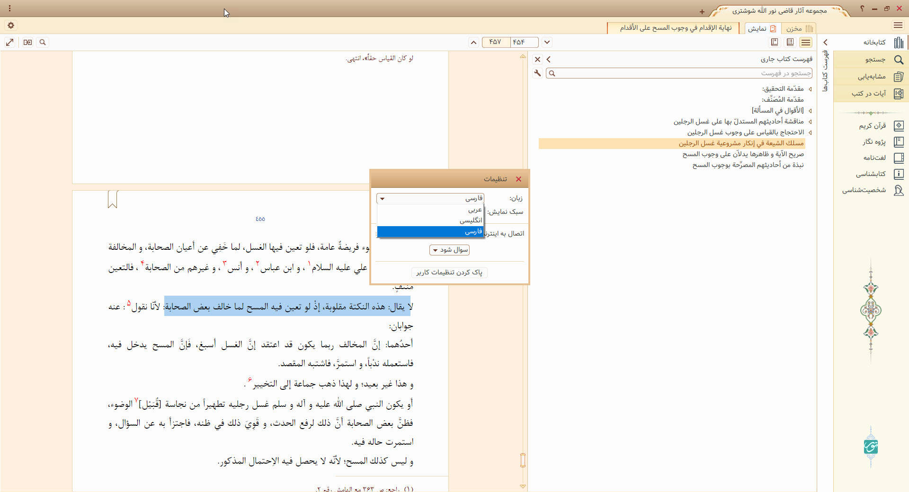Go back with index panel chevron
This screenshot has height=492, width=909.
(x=548, y=59)
